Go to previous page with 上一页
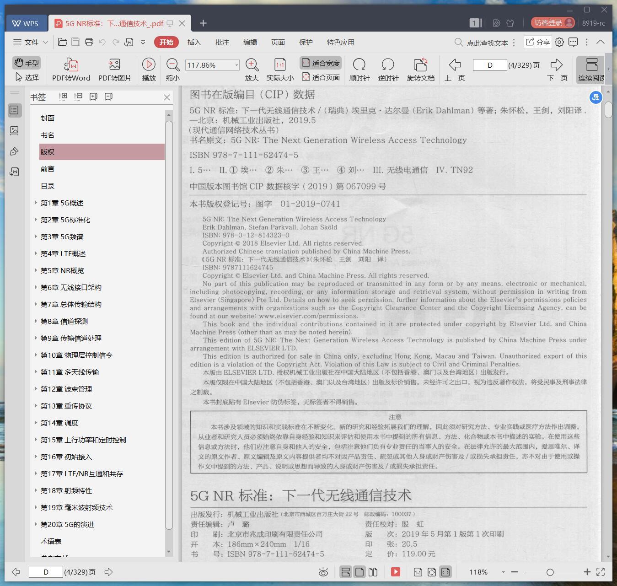The width and height of the screenshot is (617, 586). click(455, 70)
